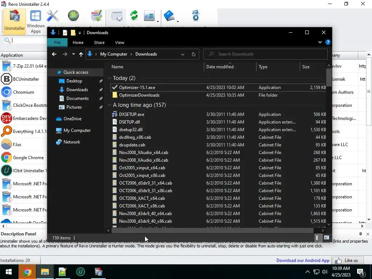
Task: Go back in Explorer navigation
Action: pyautogui.click(x=54, y=54)
